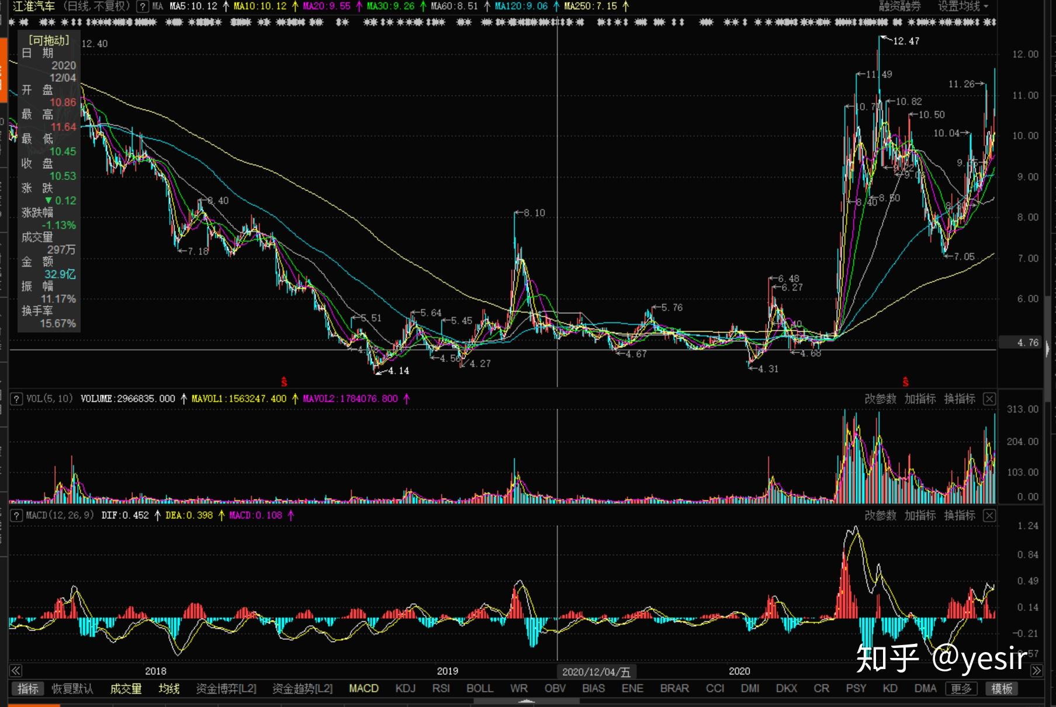Switch to the KDJ indicator tab
The image size is (1056, 707).
coord(405,689)
